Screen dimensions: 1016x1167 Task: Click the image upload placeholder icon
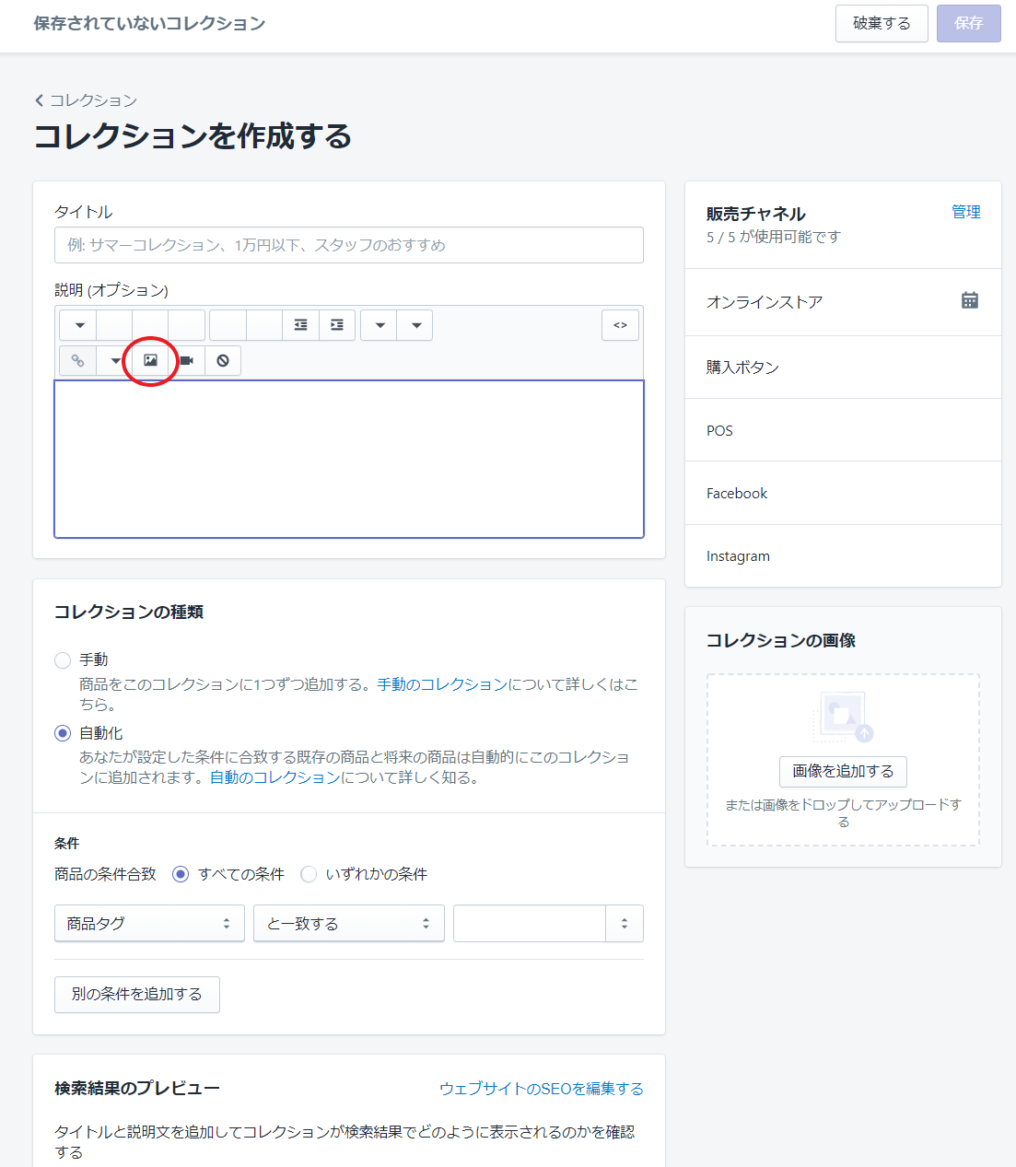click(844, 717)
